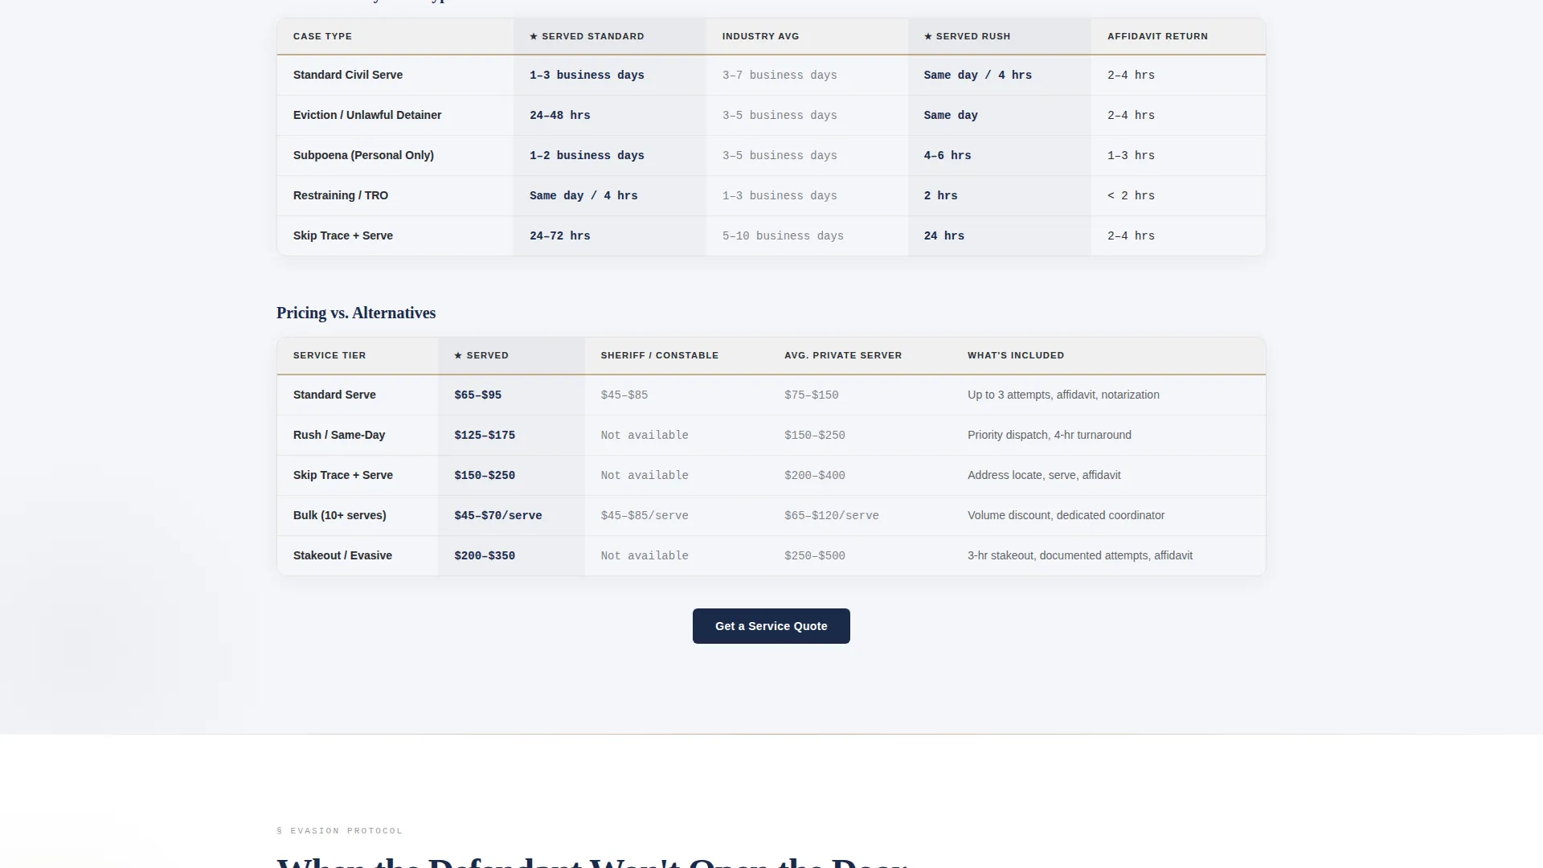Select the Standard Civil Serve row label
This screenshot has height=868, width=1543.
pos(348,75)
